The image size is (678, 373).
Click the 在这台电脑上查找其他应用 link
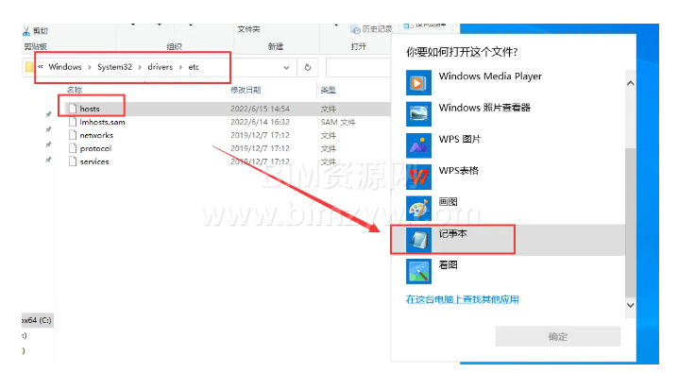click(x=463, y=299)
